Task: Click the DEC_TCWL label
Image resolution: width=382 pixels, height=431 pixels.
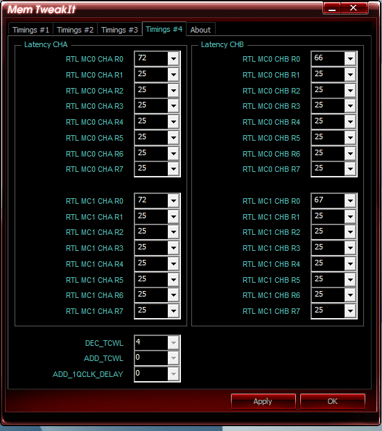Action: coord(104,343)
